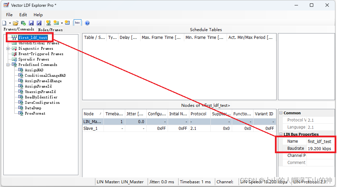Select Event-Triggered Frames
337x187 pixels.
point(41,54)
